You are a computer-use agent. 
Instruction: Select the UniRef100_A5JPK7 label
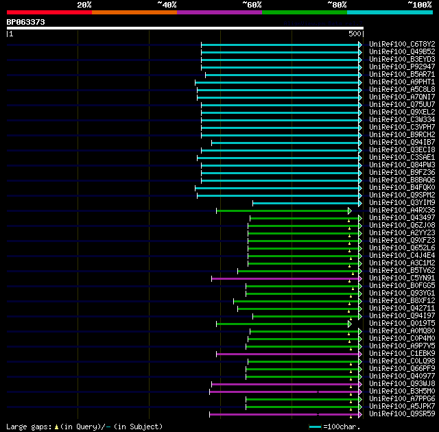coord(402,407)
